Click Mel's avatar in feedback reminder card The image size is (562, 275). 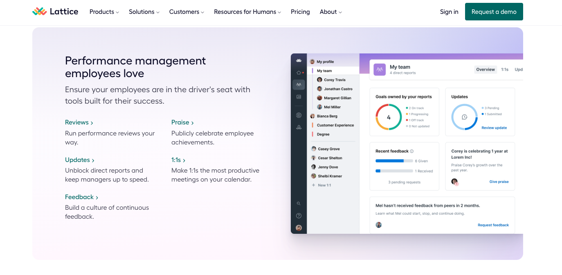379,225
